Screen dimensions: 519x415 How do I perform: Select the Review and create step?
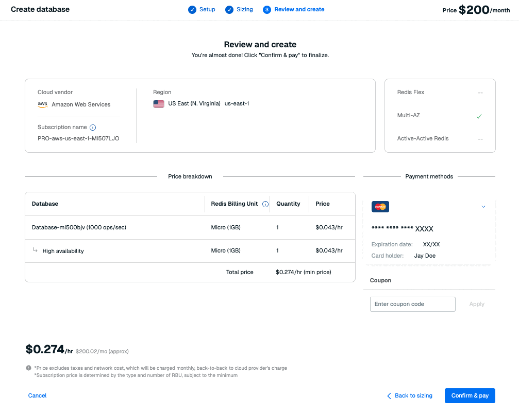294,9
